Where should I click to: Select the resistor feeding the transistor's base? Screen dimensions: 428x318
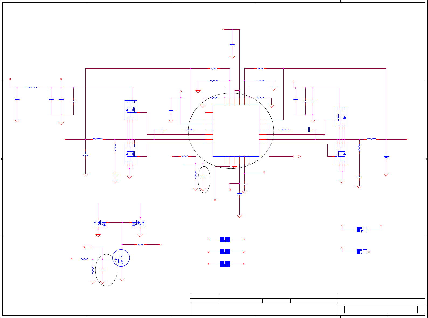click(x=85, y=259)
